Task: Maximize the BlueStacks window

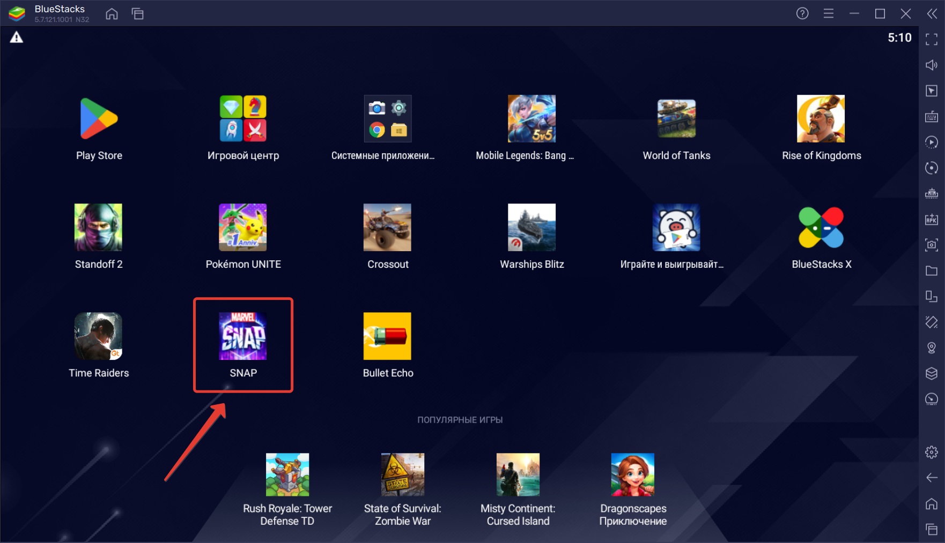Action: coord(880,13)
